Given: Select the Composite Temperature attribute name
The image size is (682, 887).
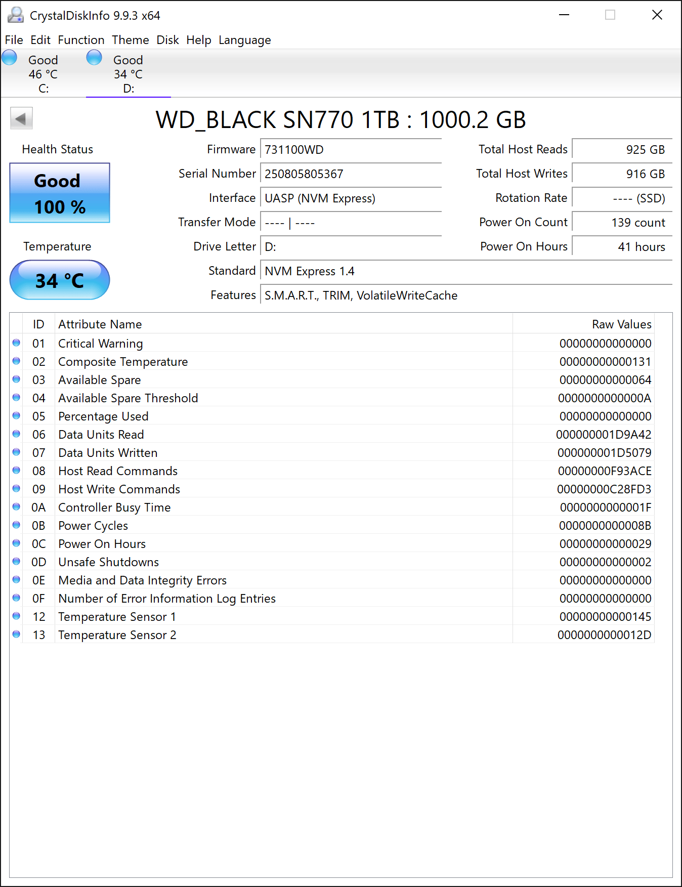Looking at the screenshot, I should [x=123, y=362].
